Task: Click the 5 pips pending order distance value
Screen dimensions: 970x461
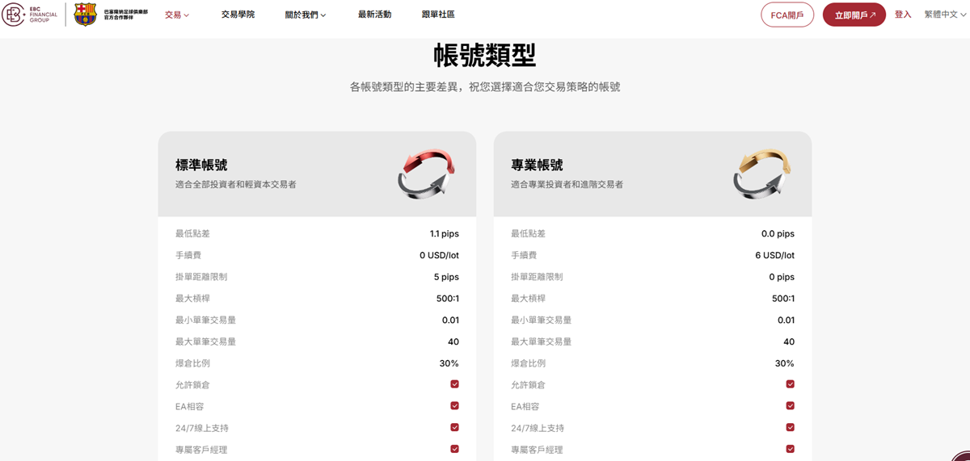Action: 446,277
